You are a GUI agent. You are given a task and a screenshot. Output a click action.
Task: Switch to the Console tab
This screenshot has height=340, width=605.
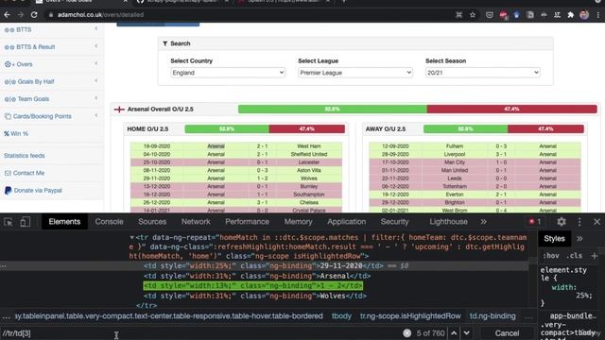(x=110, y=222)
